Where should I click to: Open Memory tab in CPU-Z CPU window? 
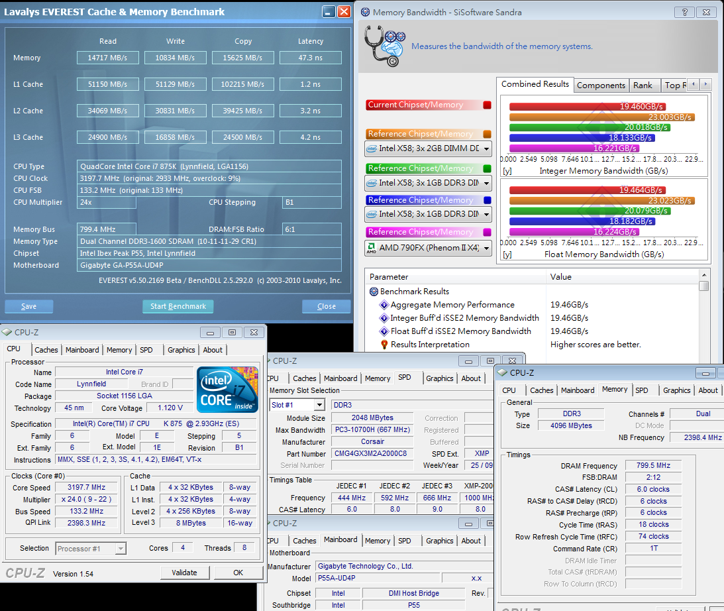pos(119,350)
